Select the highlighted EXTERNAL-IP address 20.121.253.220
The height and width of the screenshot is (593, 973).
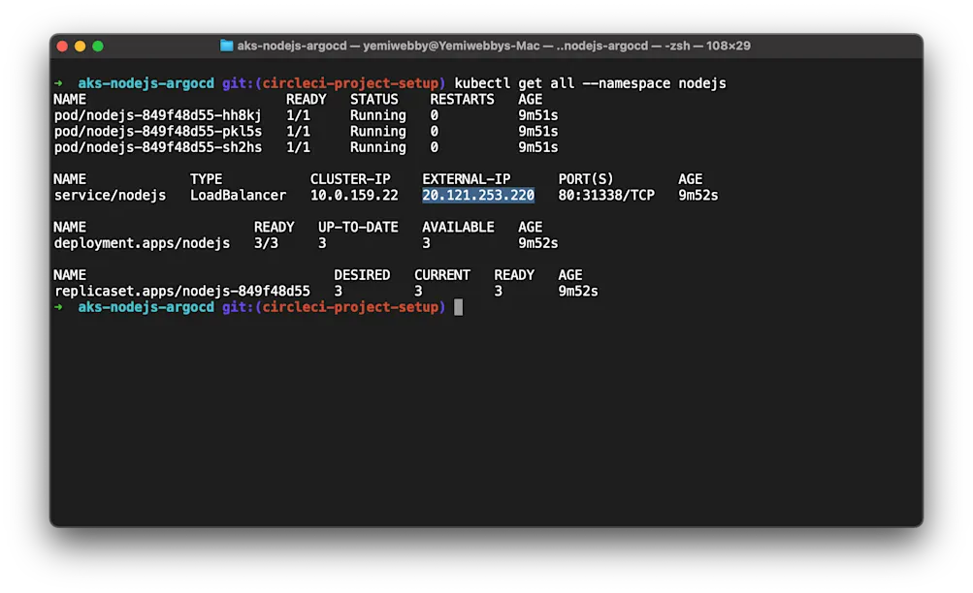pos(477,195)
